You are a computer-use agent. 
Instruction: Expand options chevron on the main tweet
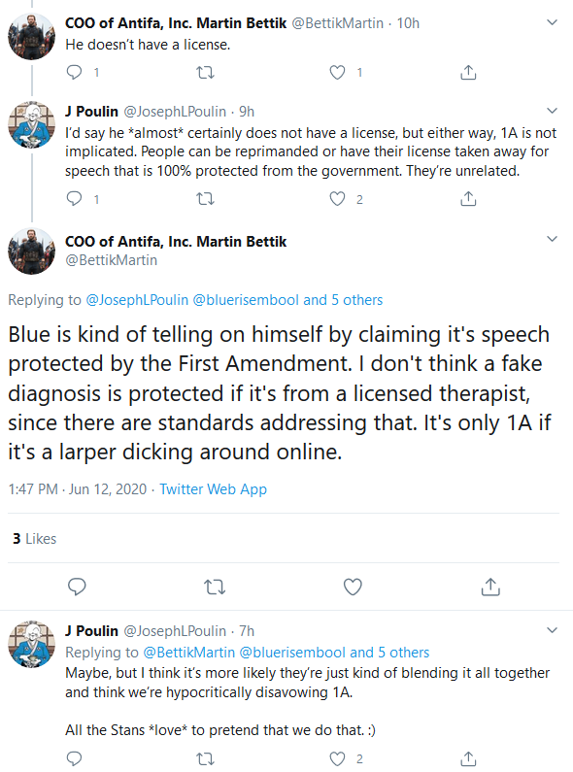[553, 239]
